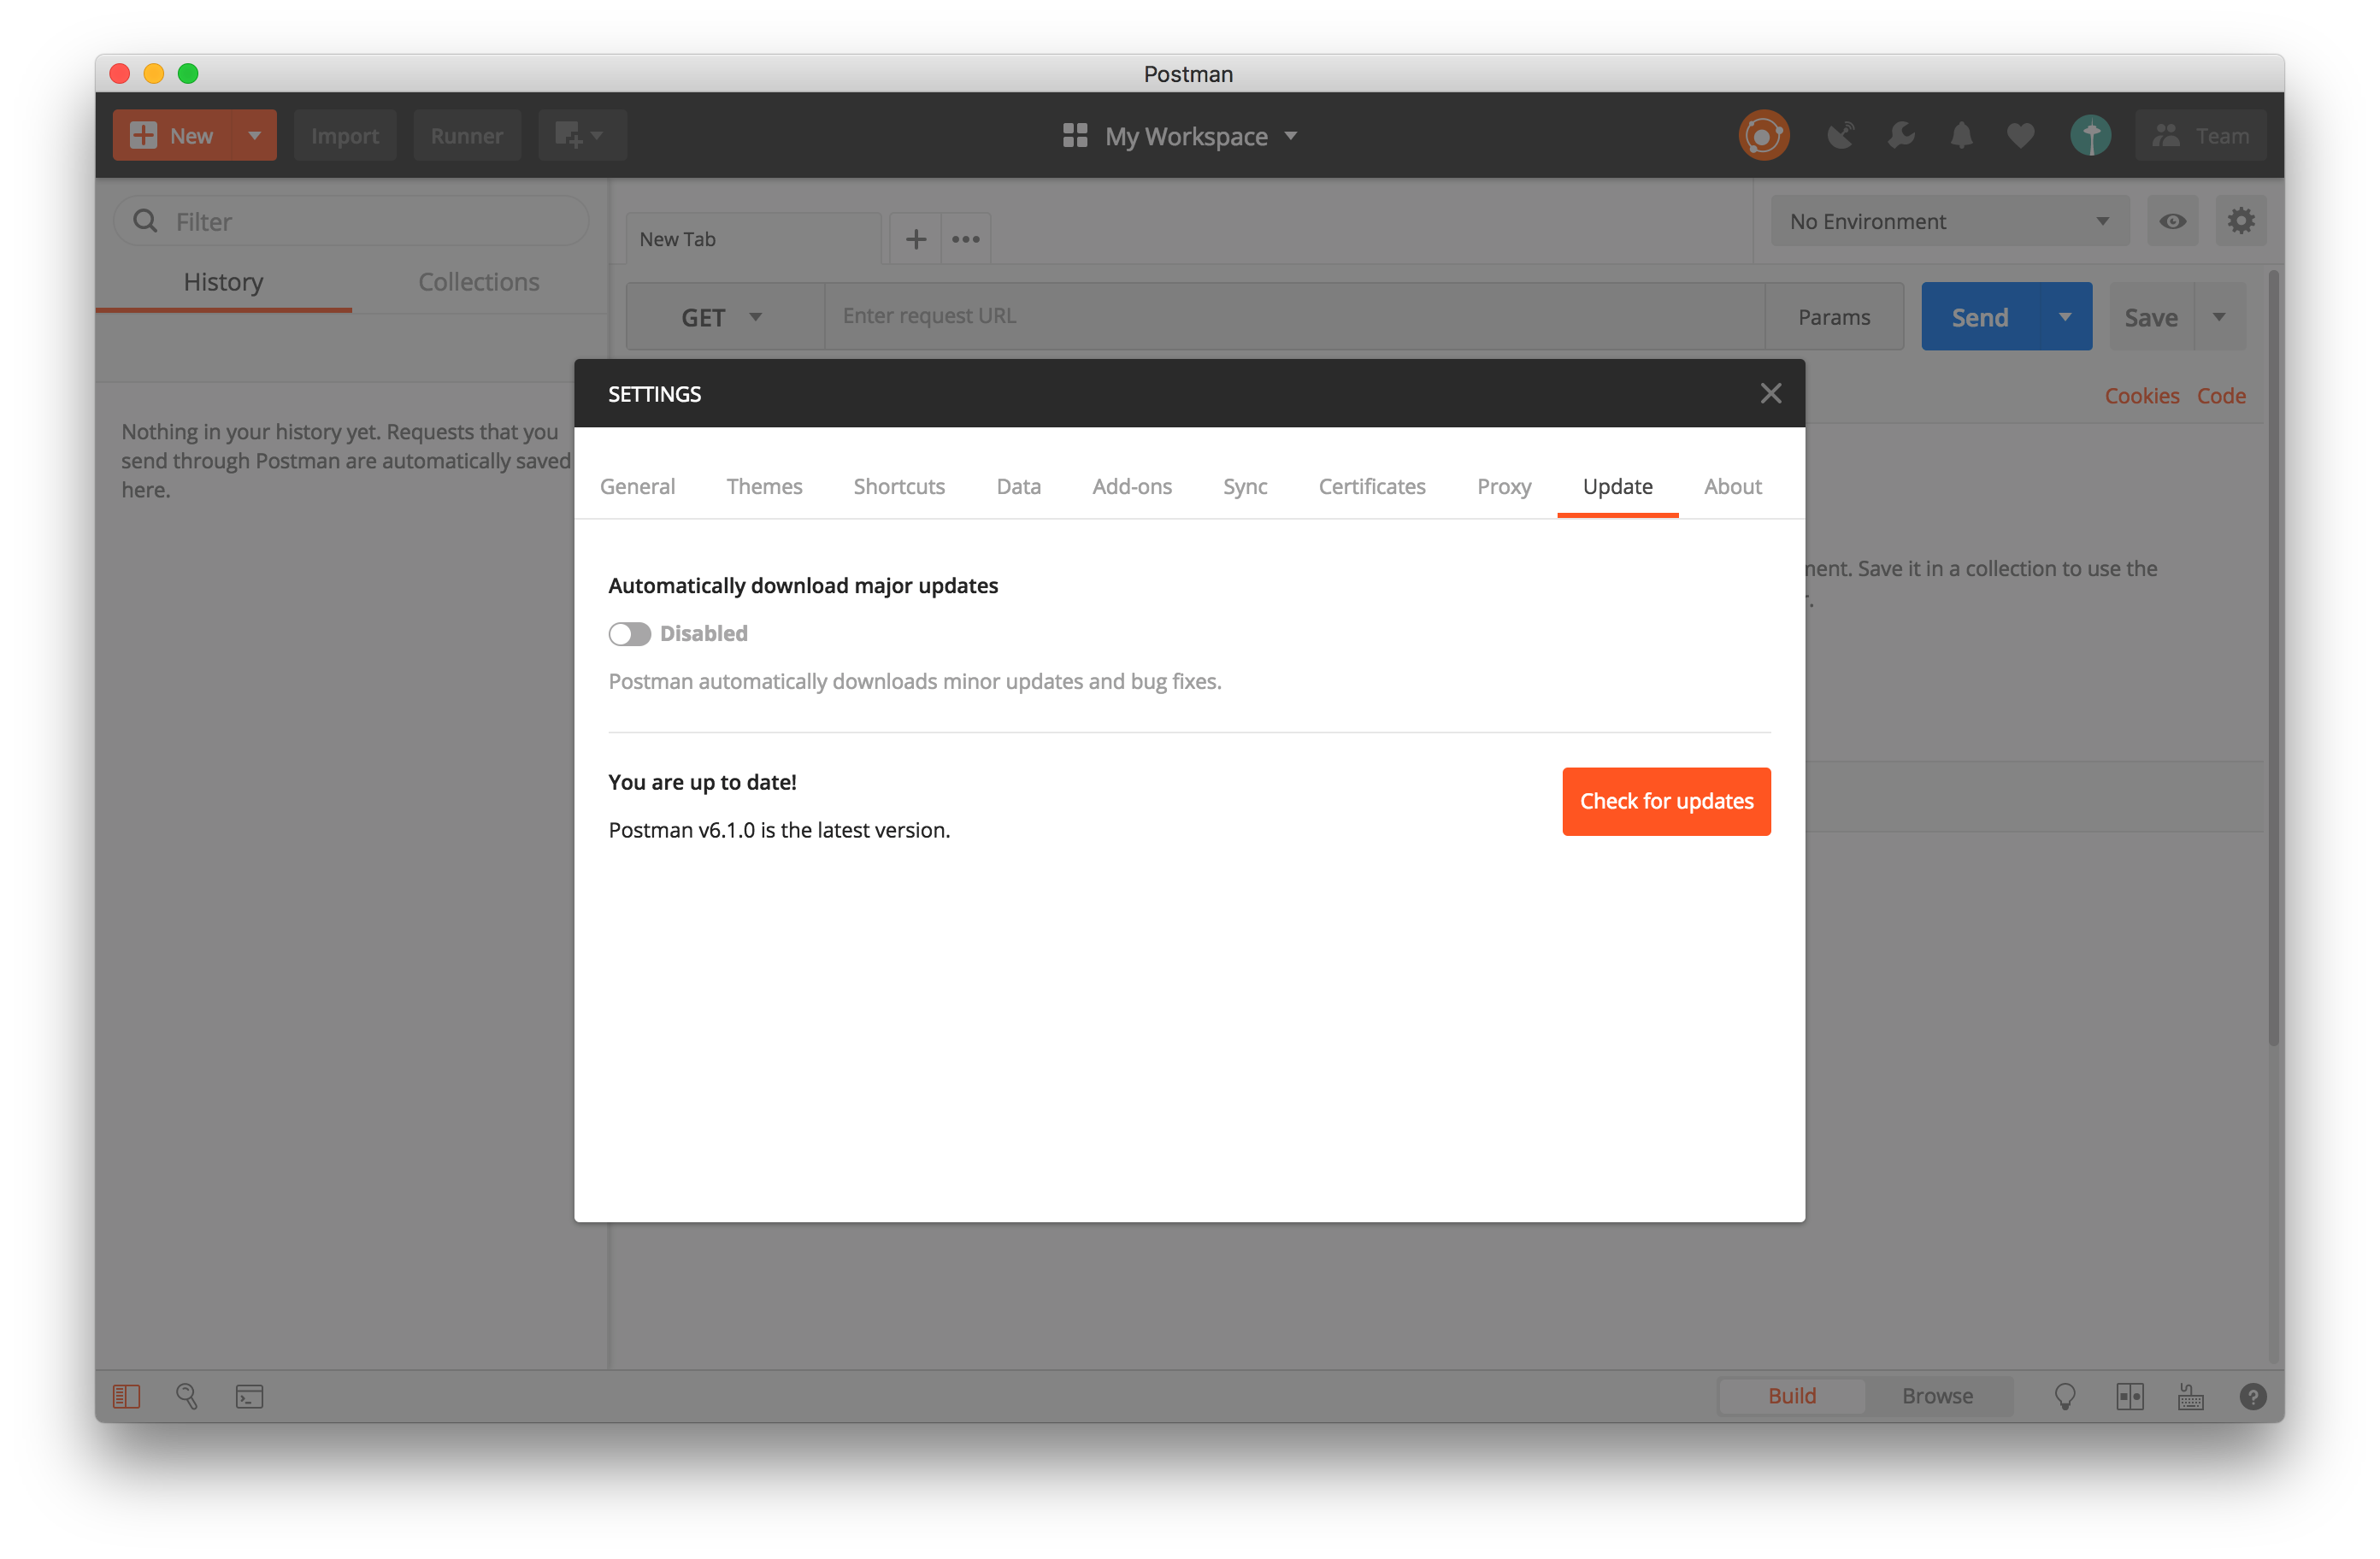Screen dimensions: 2380x1559
Task: Click the profile/avatar upload icon
Action: [x=2088, y=134]
